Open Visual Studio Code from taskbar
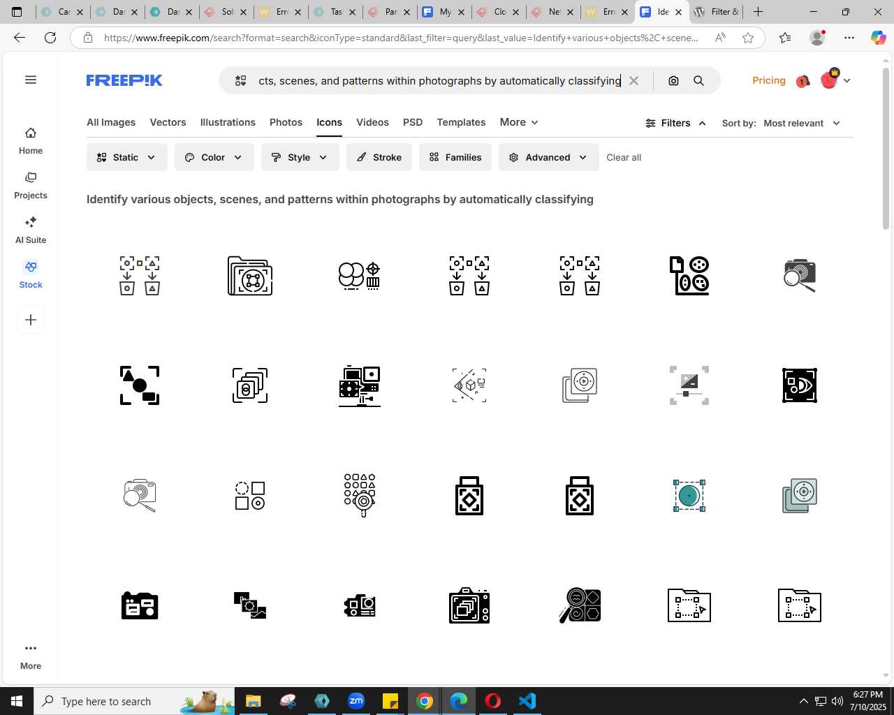Screen dimensions: 894x715 [x=527, y=701]
